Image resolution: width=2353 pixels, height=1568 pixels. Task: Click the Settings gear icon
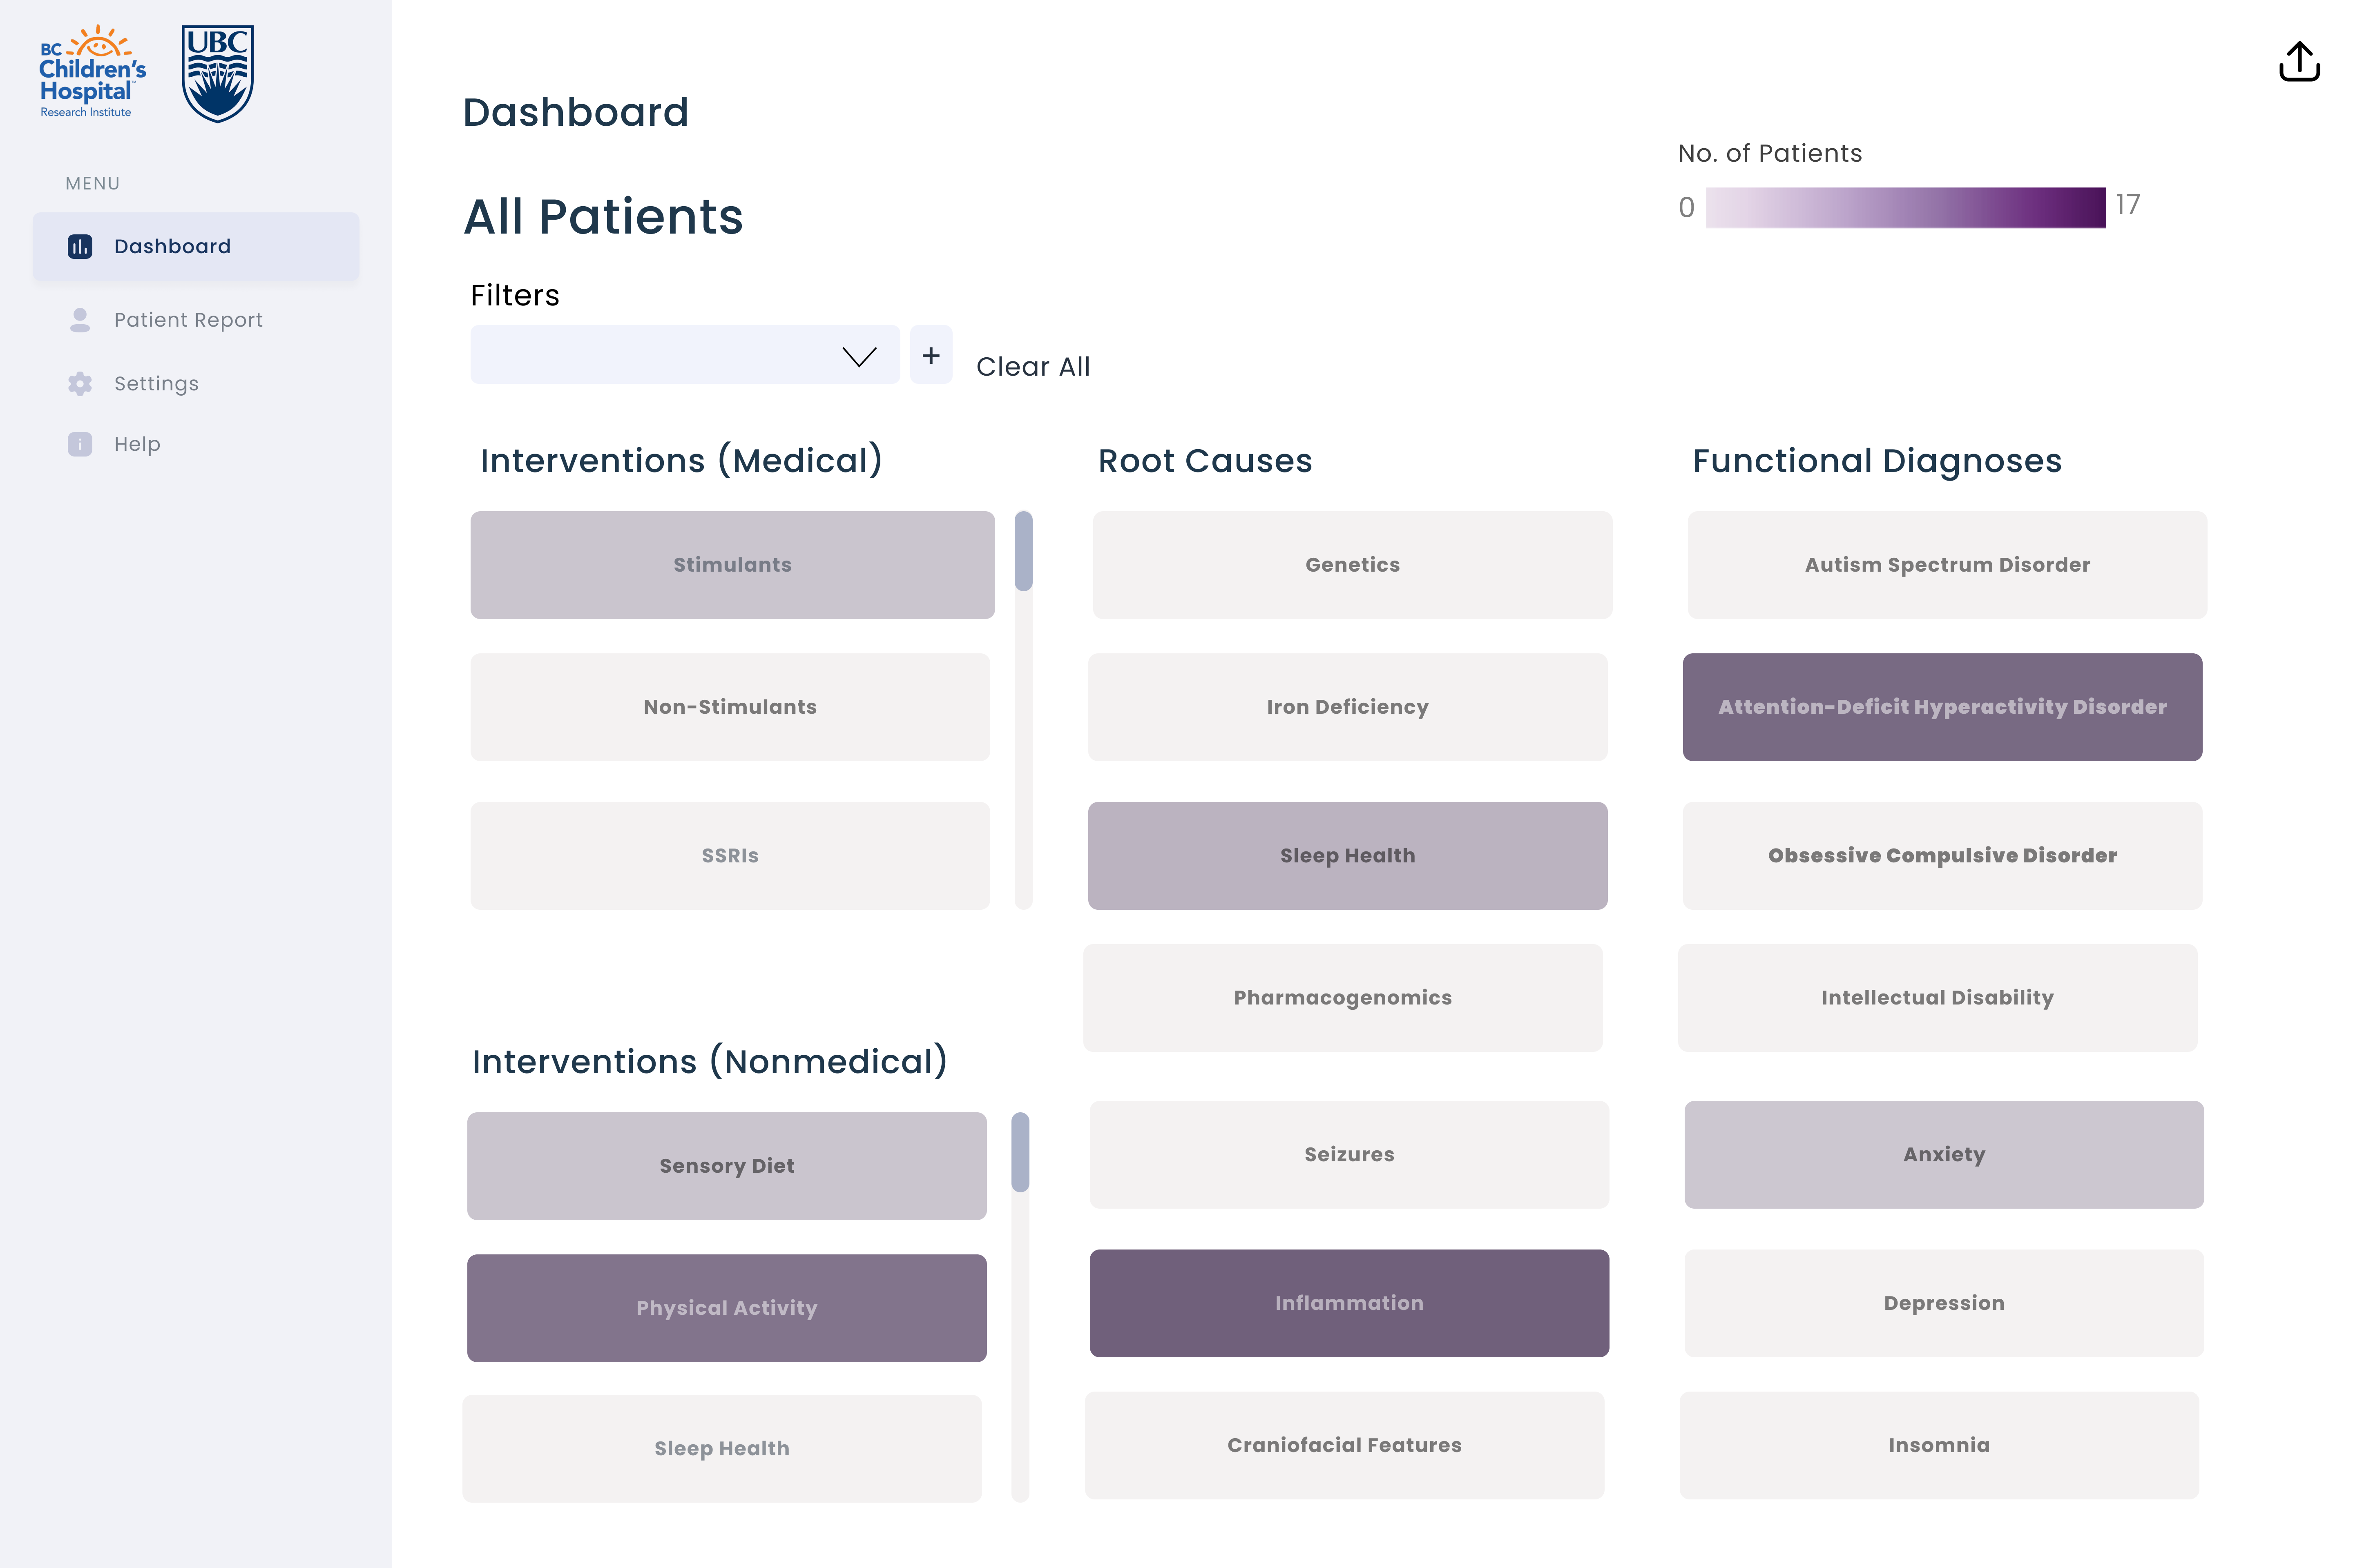(x=80, y=384)
